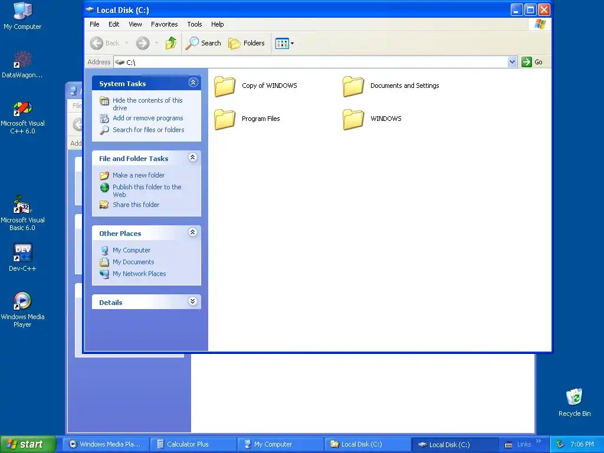Toggle the Folders pane button
Viewport: 604px width, 453px height.
tap(247, 43)
